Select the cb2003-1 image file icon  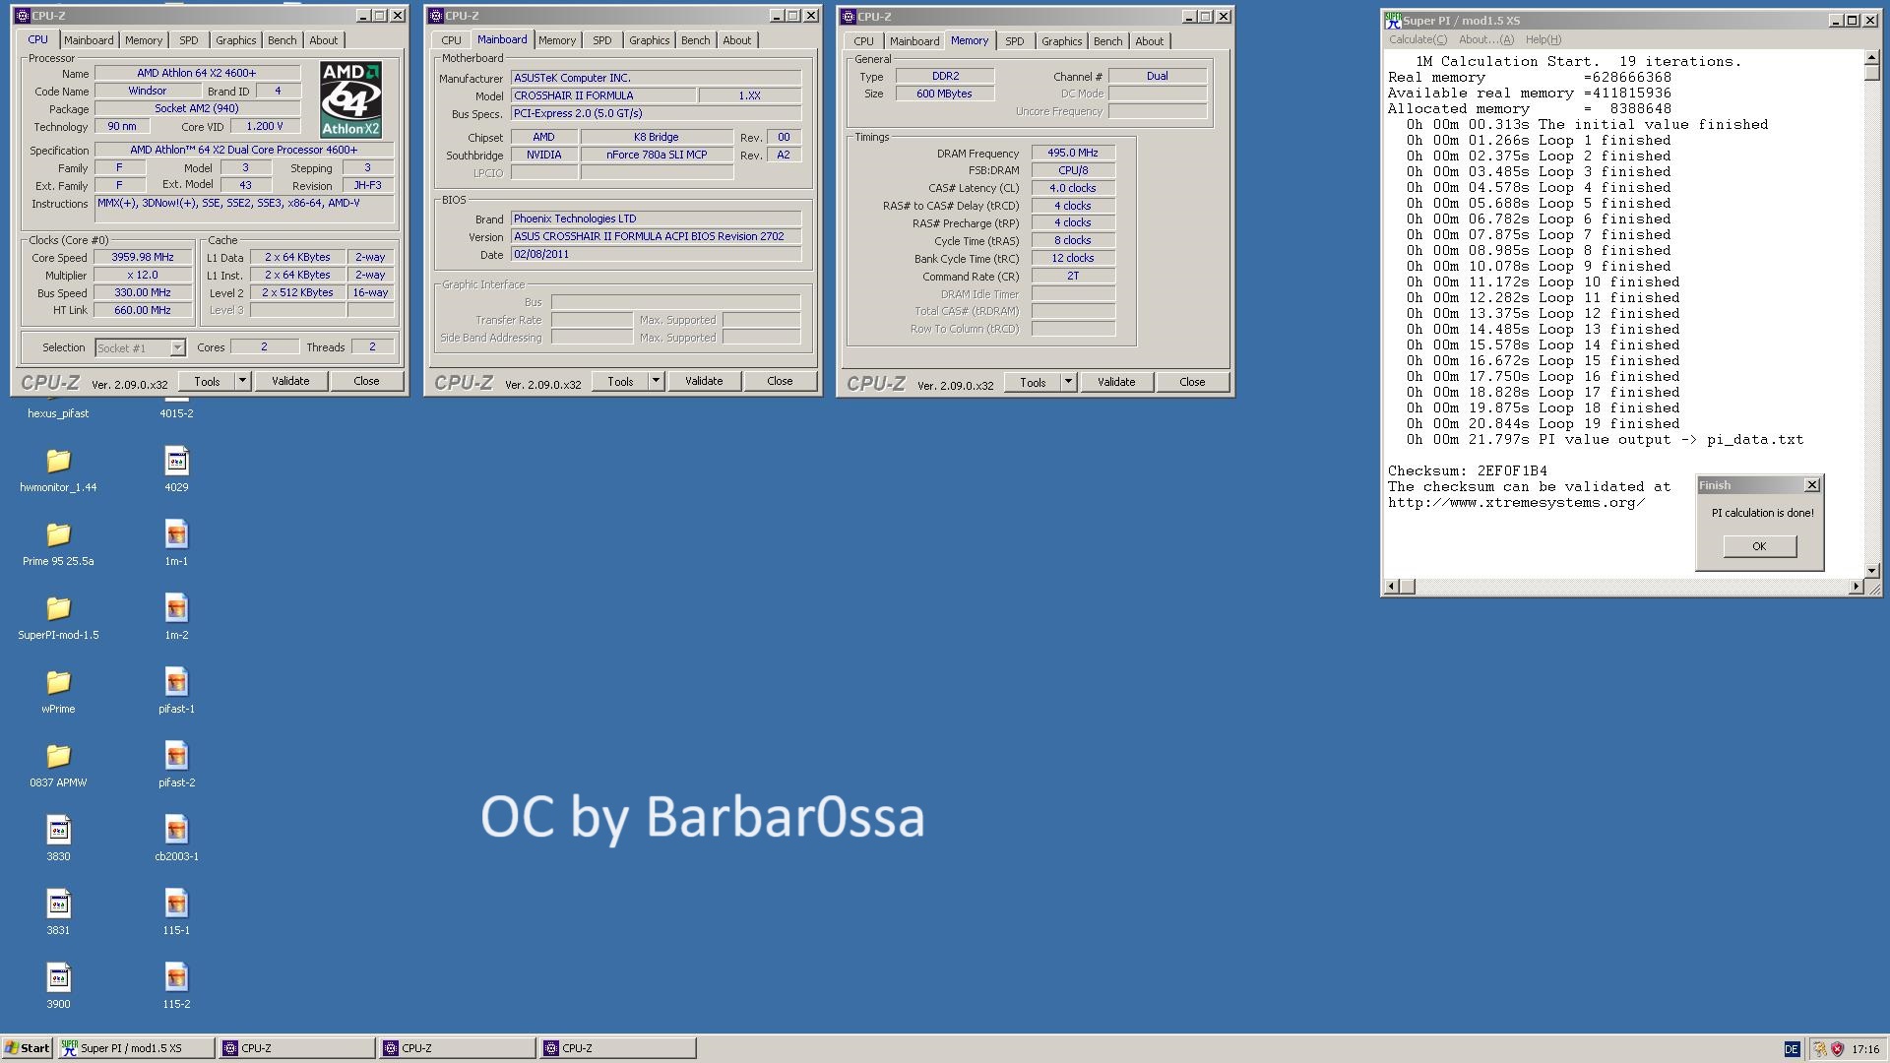(176, 830)
